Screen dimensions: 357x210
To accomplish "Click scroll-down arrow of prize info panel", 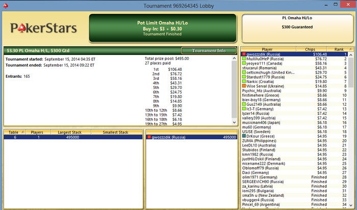I will click(x=234, y=123).
